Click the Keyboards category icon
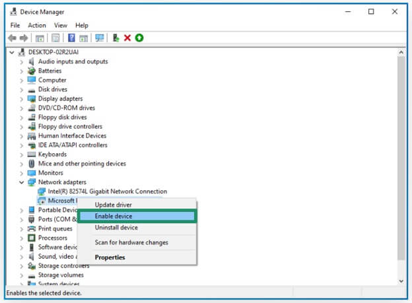 (32, 154)
